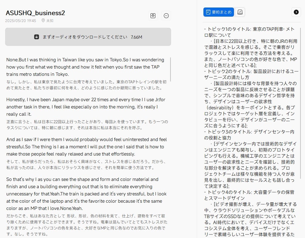Click the 未知 location label

[50, 21]
